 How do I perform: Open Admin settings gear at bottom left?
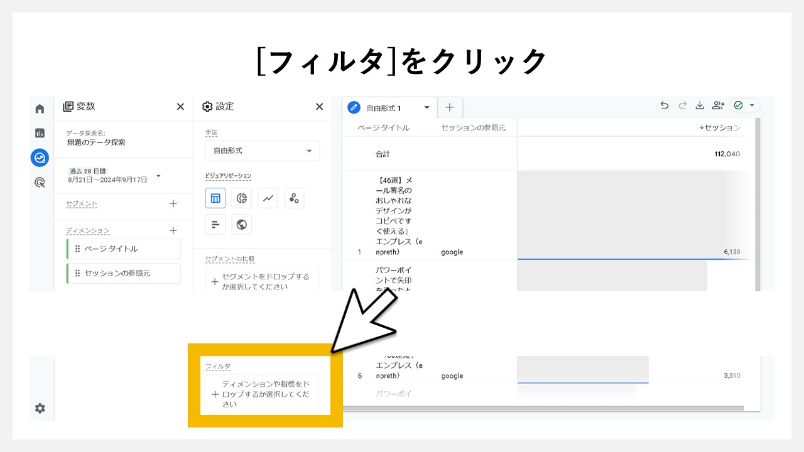40,408
